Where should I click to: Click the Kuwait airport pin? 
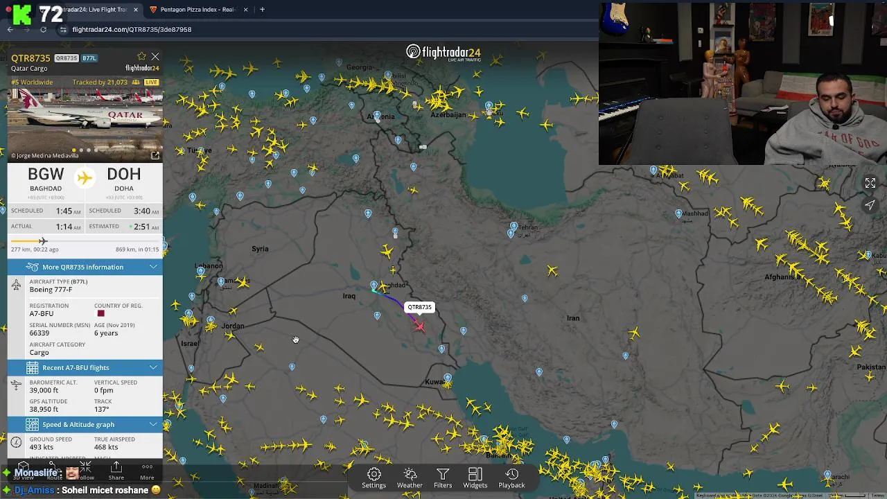[x=448, y=378]
